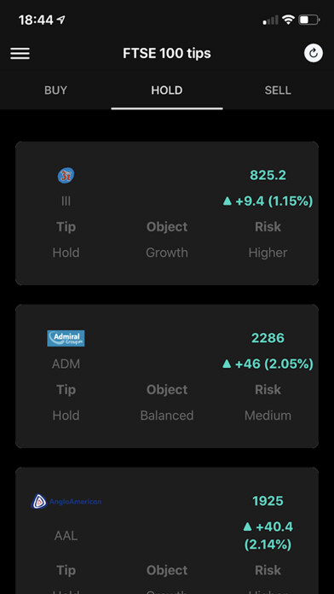The height and width of the screenshot is (594, 334).
Task: Tap the 2286 price value
Action: pos(268,338)
